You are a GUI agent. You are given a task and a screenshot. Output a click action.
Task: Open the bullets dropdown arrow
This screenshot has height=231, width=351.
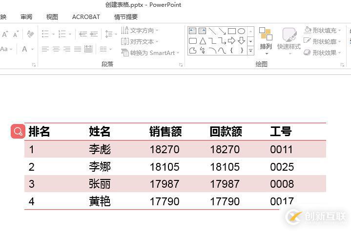point(53,35)
